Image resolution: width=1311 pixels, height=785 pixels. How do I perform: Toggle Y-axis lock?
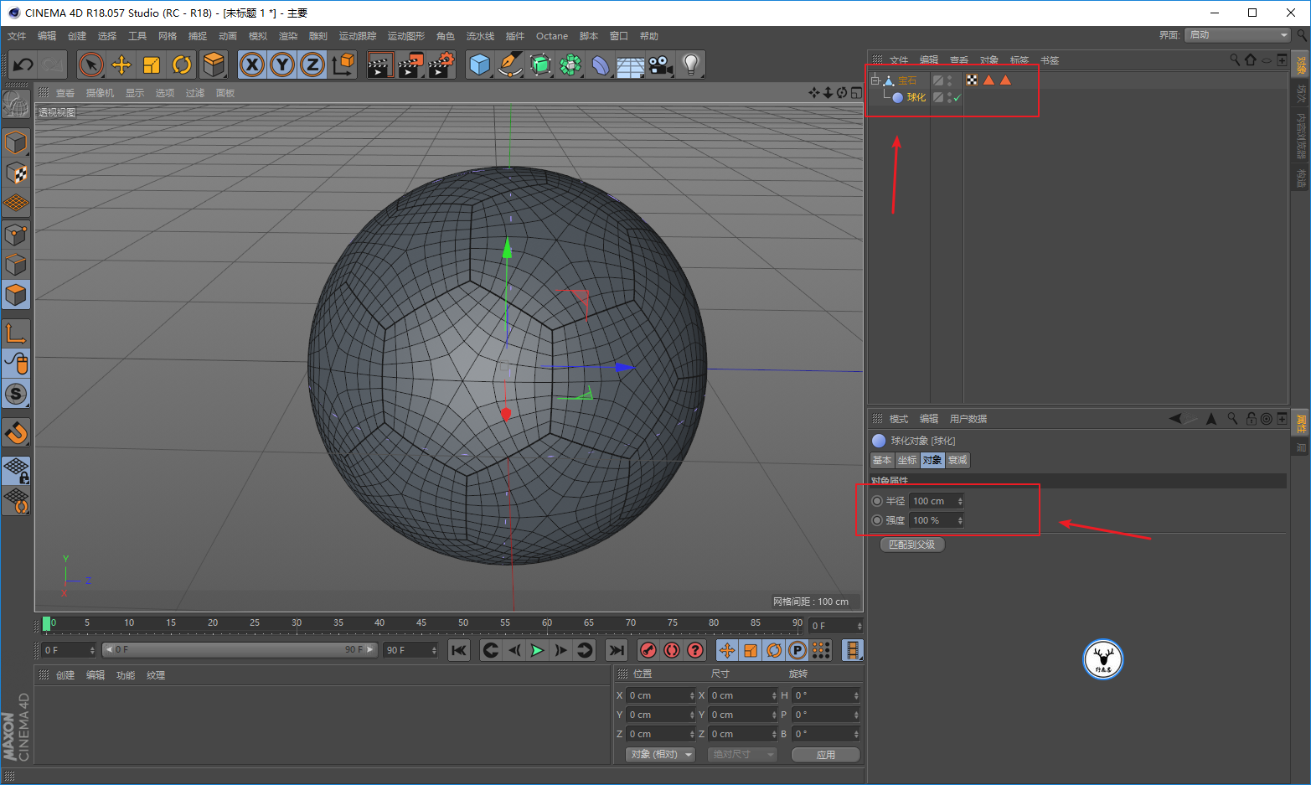pyautogui.click(x=282, y=65)
